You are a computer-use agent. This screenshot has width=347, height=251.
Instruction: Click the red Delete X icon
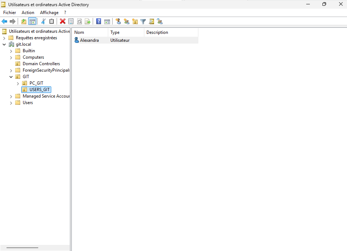tap(63, 22)
